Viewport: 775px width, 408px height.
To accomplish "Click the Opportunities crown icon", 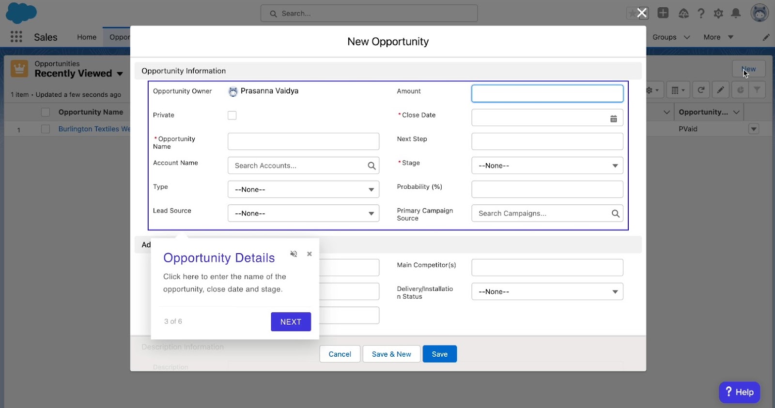I will point(19,69).
